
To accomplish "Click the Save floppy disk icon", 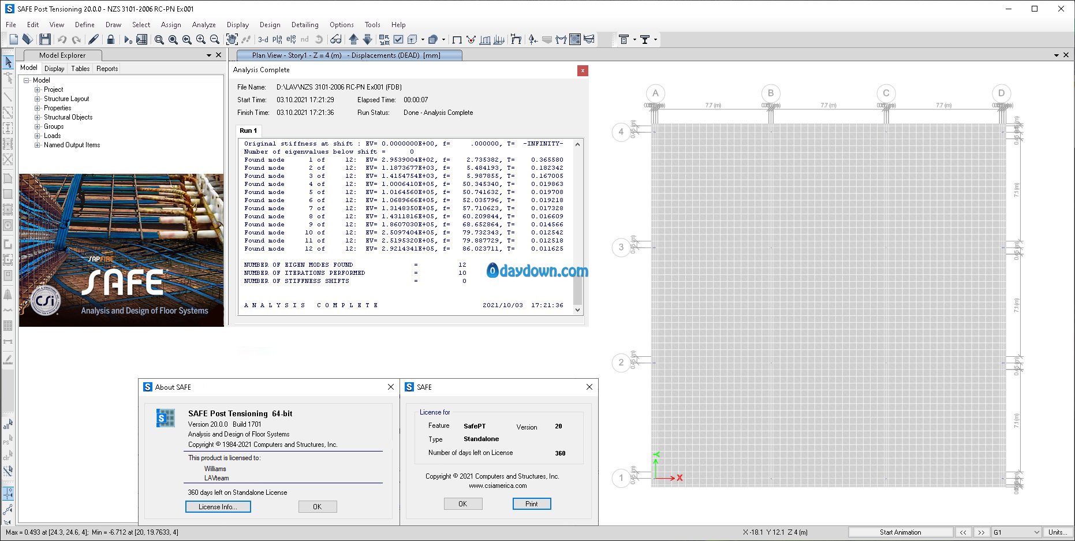I will coord(45,39).
